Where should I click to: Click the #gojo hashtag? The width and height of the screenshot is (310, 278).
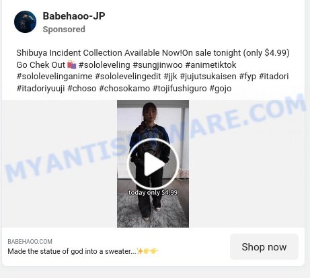(221, 89)
